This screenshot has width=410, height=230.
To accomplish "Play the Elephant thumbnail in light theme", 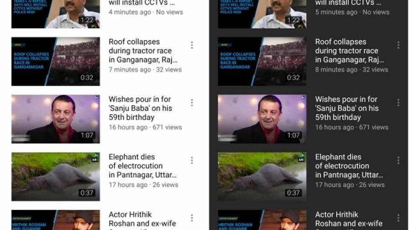I will click(56, 176).
